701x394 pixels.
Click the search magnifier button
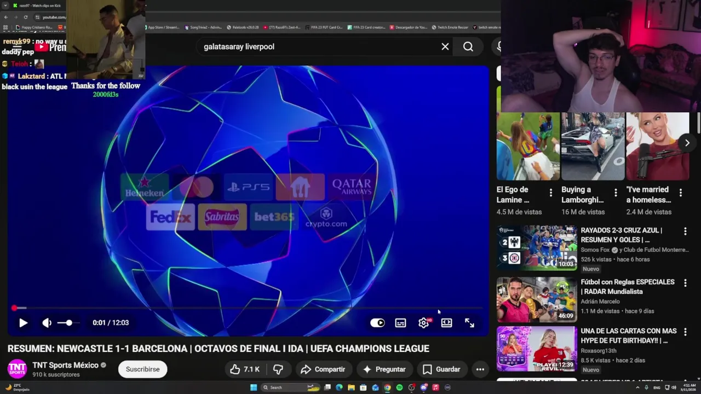tap(468, 47)
